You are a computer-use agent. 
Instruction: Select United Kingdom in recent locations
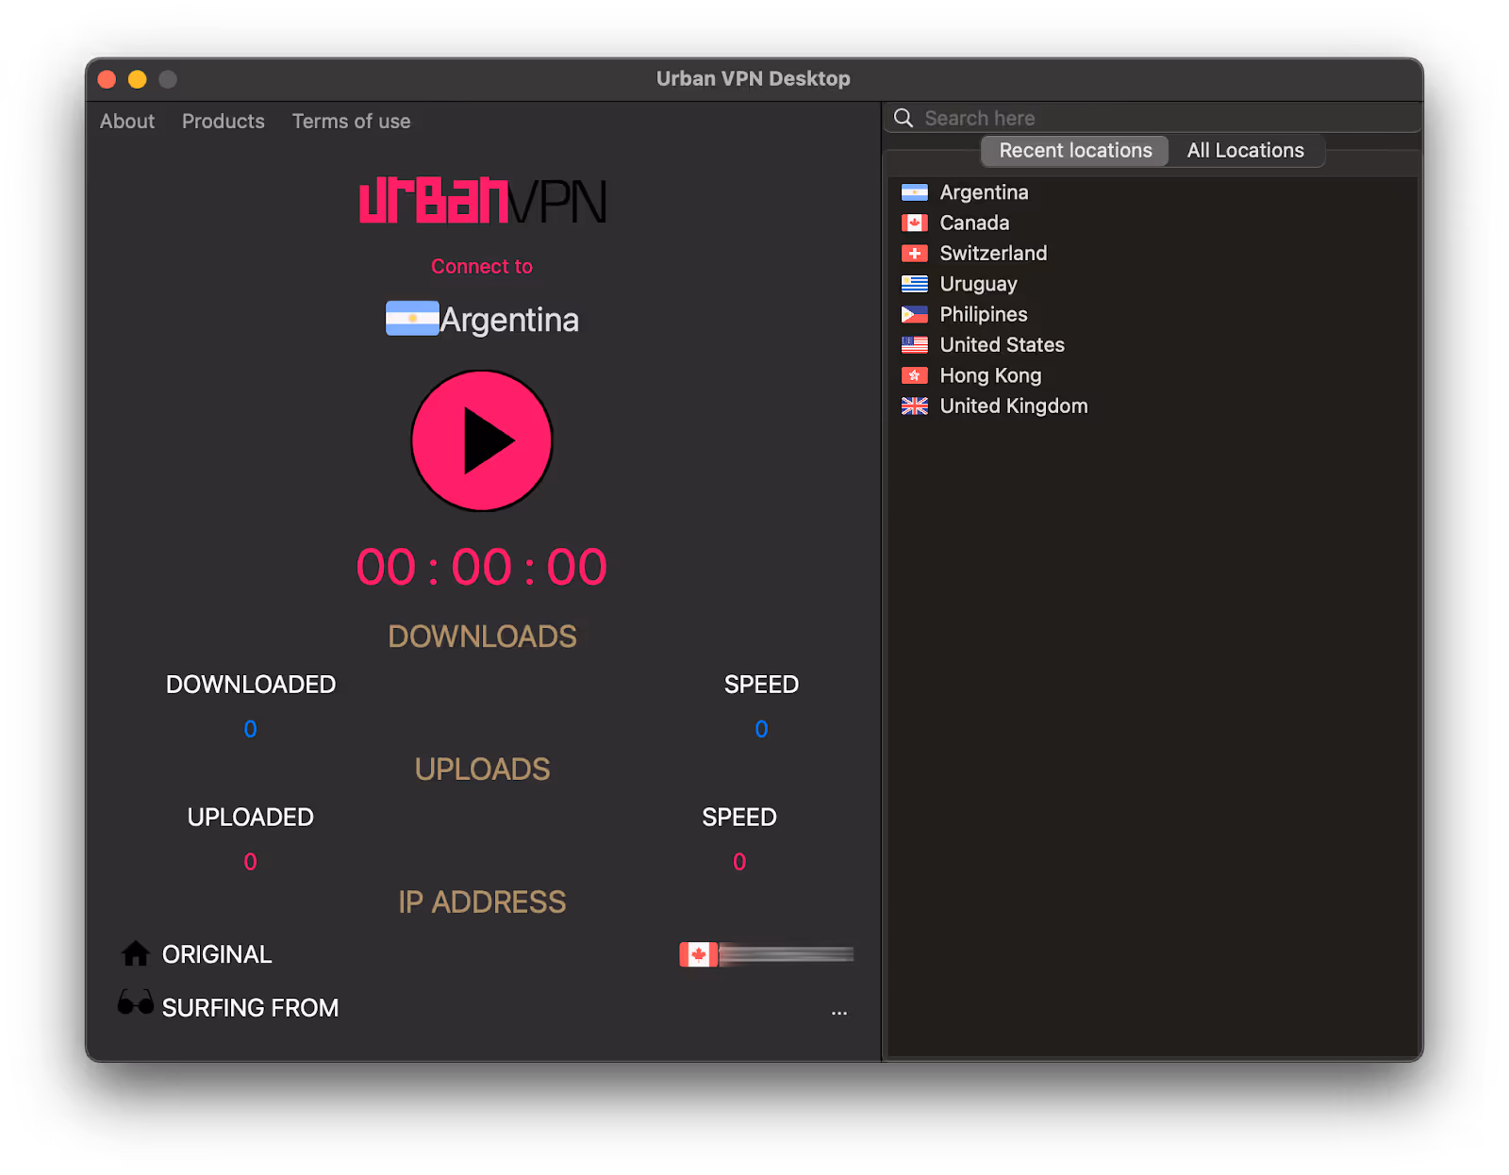[x=1152, y=406]
